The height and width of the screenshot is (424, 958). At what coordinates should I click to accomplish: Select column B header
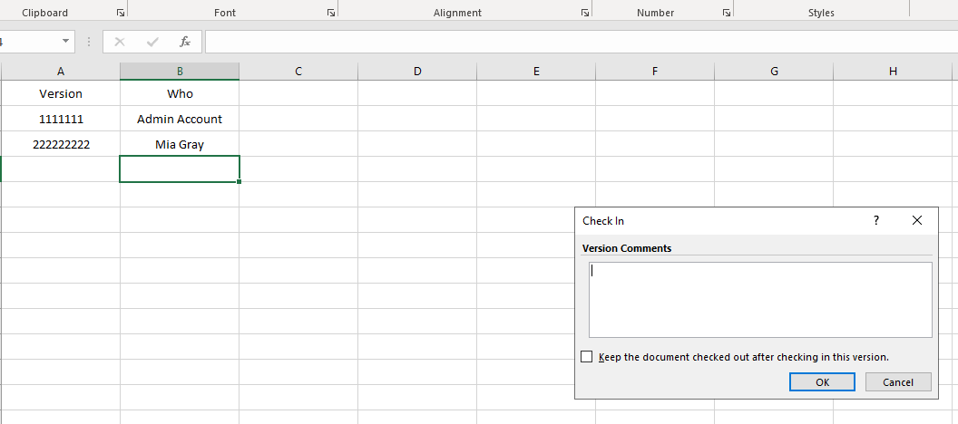pyautogui.click(x=180, y=72)
